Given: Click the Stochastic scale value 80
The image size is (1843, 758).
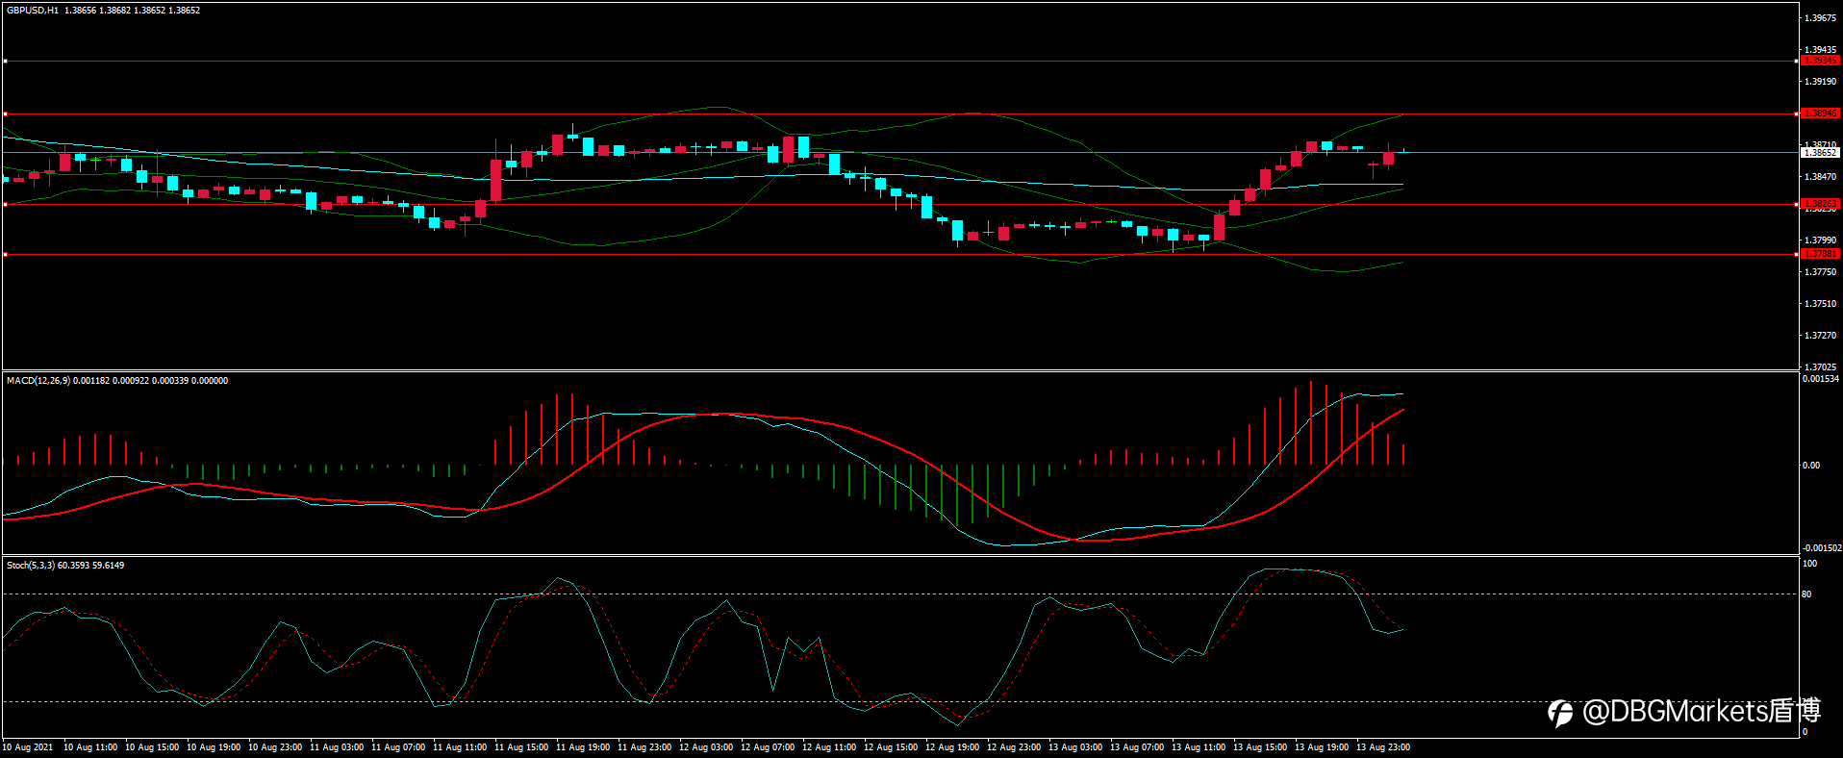Looking at the screenshot, I should [1807, 594].
